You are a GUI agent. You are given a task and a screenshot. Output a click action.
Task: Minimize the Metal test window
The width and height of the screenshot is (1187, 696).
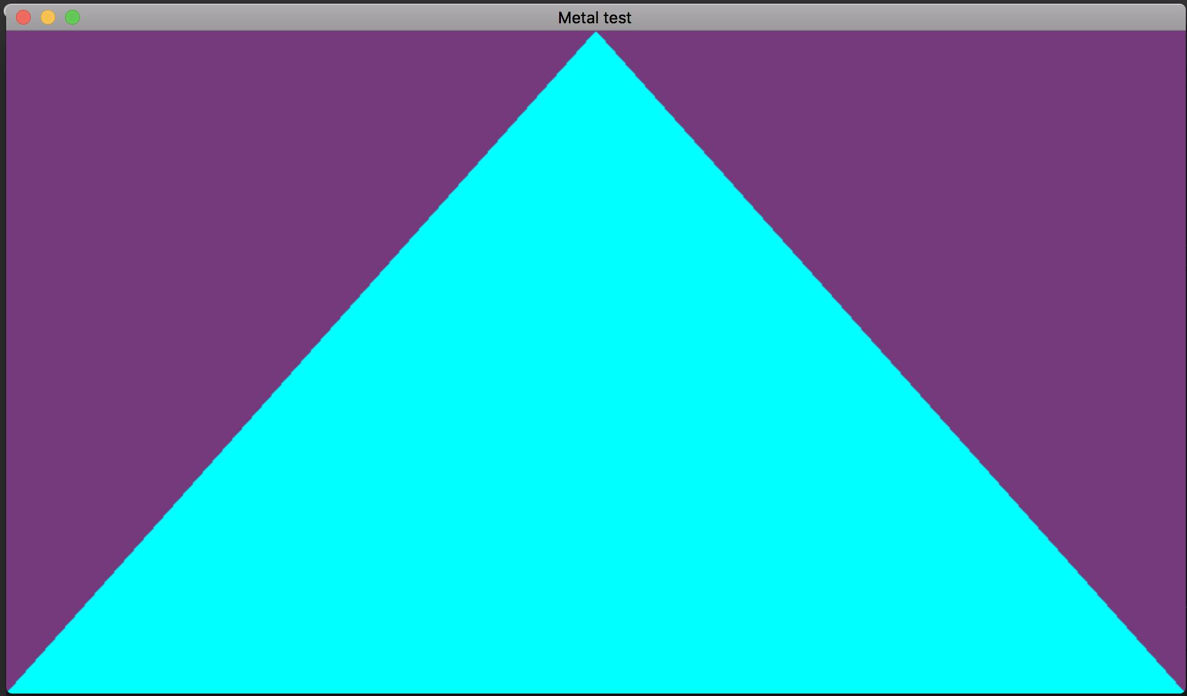click(x=48, y=17)
